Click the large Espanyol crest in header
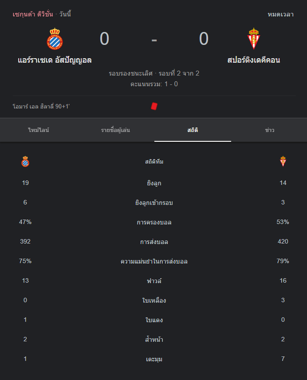Screen dimensions: 307x380 click(x=55, y=39)
